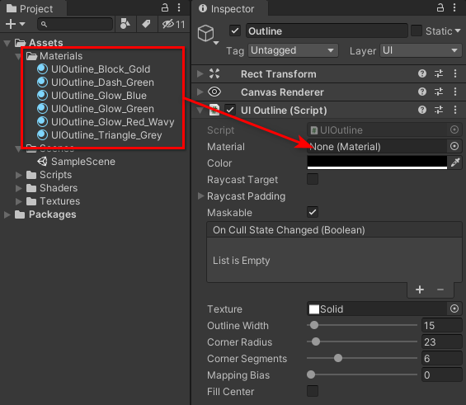This screenshot has width=466, height=405.
Task: Open Canvas Renderer presets
Action: [439, 92]
